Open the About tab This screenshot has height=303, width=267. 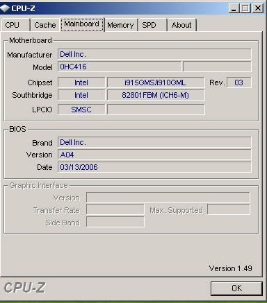181,25
